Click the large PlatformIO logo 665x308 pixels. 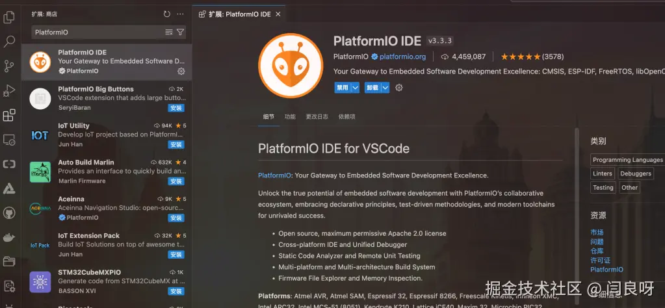coord(291,65)
